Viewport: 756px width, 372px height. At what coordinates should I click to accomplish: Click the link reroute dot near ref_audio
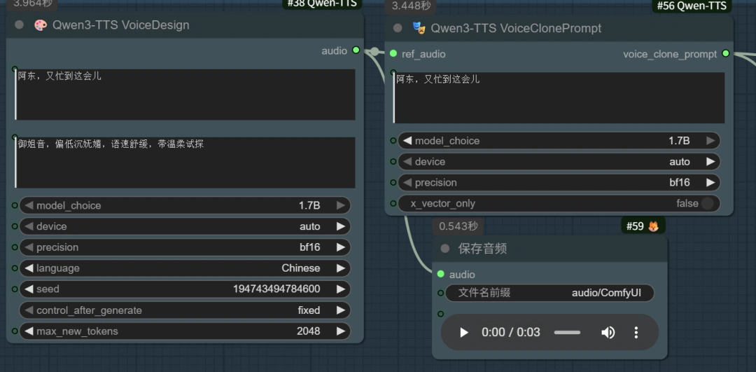tap(374, 52)
